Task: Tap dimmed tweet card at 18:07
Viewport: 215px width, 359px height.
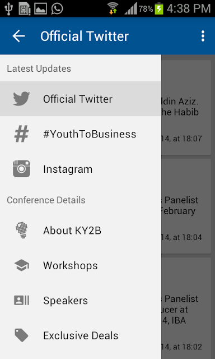Action: (x=186, y=107)
